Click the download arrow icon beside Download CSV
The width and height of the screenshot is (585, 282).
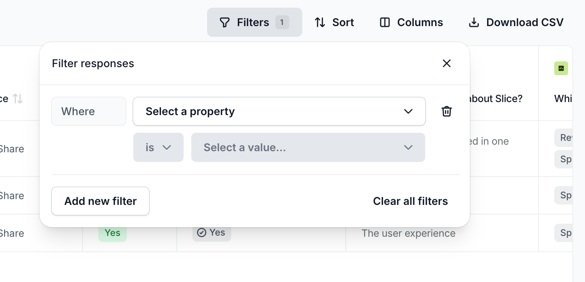point(474,22)
